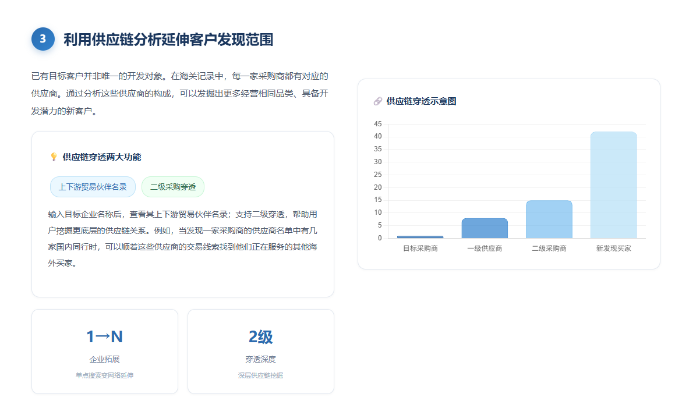The height and width of the screenshot is (408, 689).
Task: Click the y-axis value 0
Action: pos(380,238)
